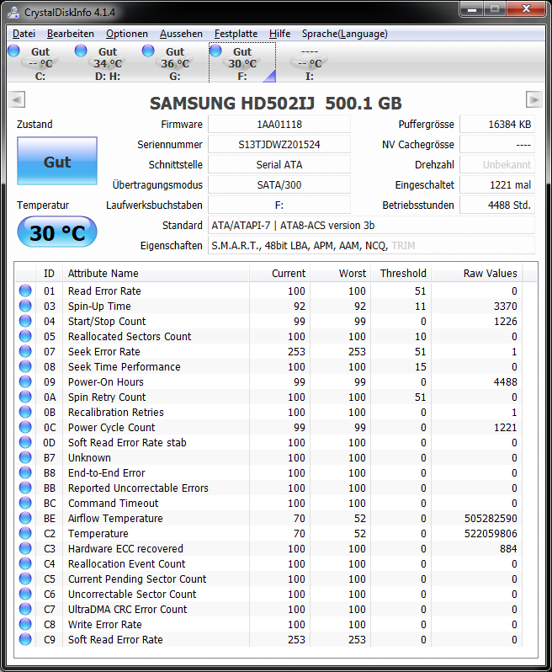552x672 pixels.
Task: Click the status orb for Reallocated Sectors Count
Action: (x=25, y=336)
